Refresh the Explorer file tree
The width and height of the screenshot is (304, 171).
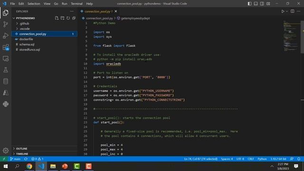tap(68, 18)
